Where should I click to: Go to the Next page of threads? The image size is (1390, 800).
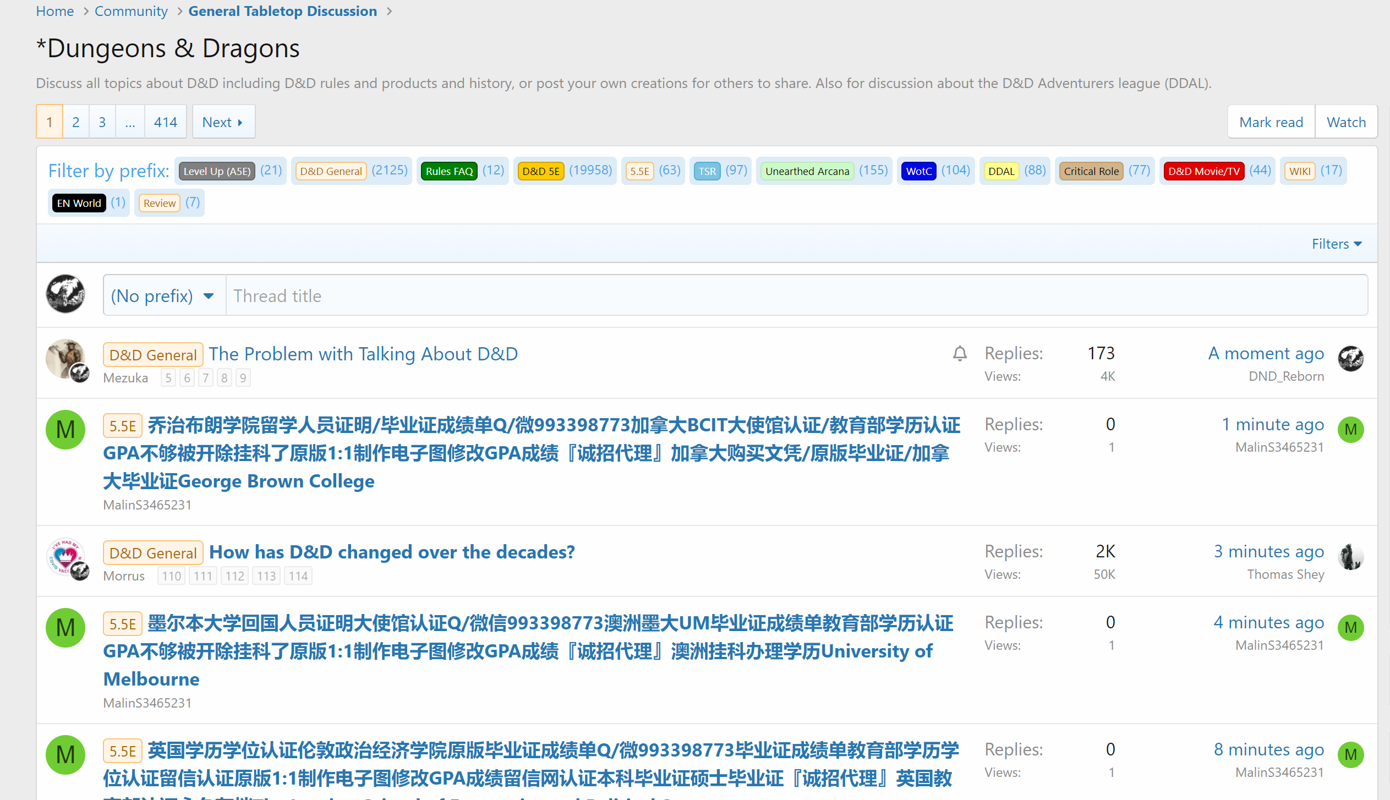click(223, 122)
